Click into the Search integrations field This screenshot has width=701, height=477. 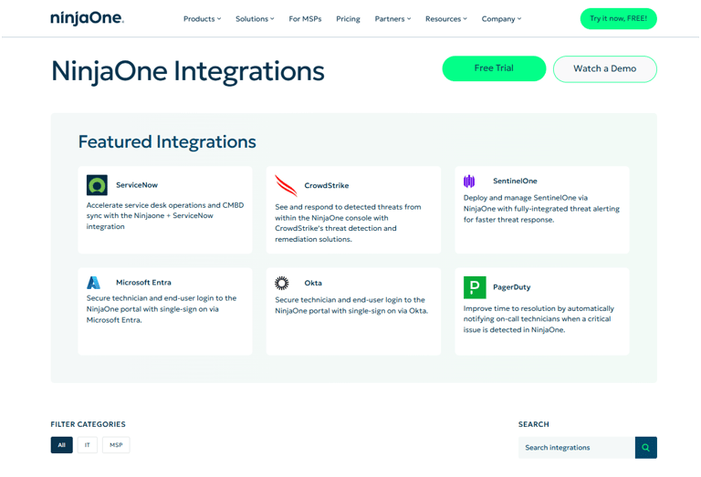pos(577,448)
